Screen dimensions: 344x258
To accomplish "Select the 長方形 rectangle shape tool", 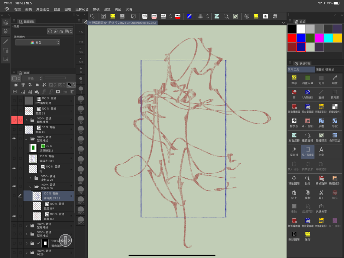I will pos(335,94).
